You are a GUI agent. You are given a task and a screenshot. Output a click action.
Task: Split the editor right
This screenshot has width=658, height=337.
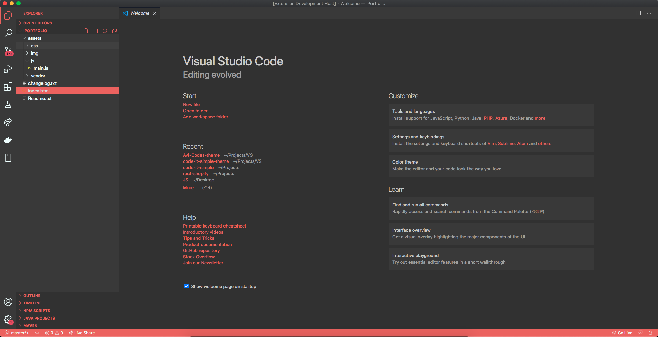(x=638, y=13)
